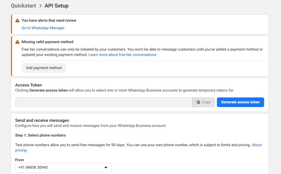Click the From label above the phone dropdown
The width and height of the screenshot is (281, 174).
[x=20, y=160]
